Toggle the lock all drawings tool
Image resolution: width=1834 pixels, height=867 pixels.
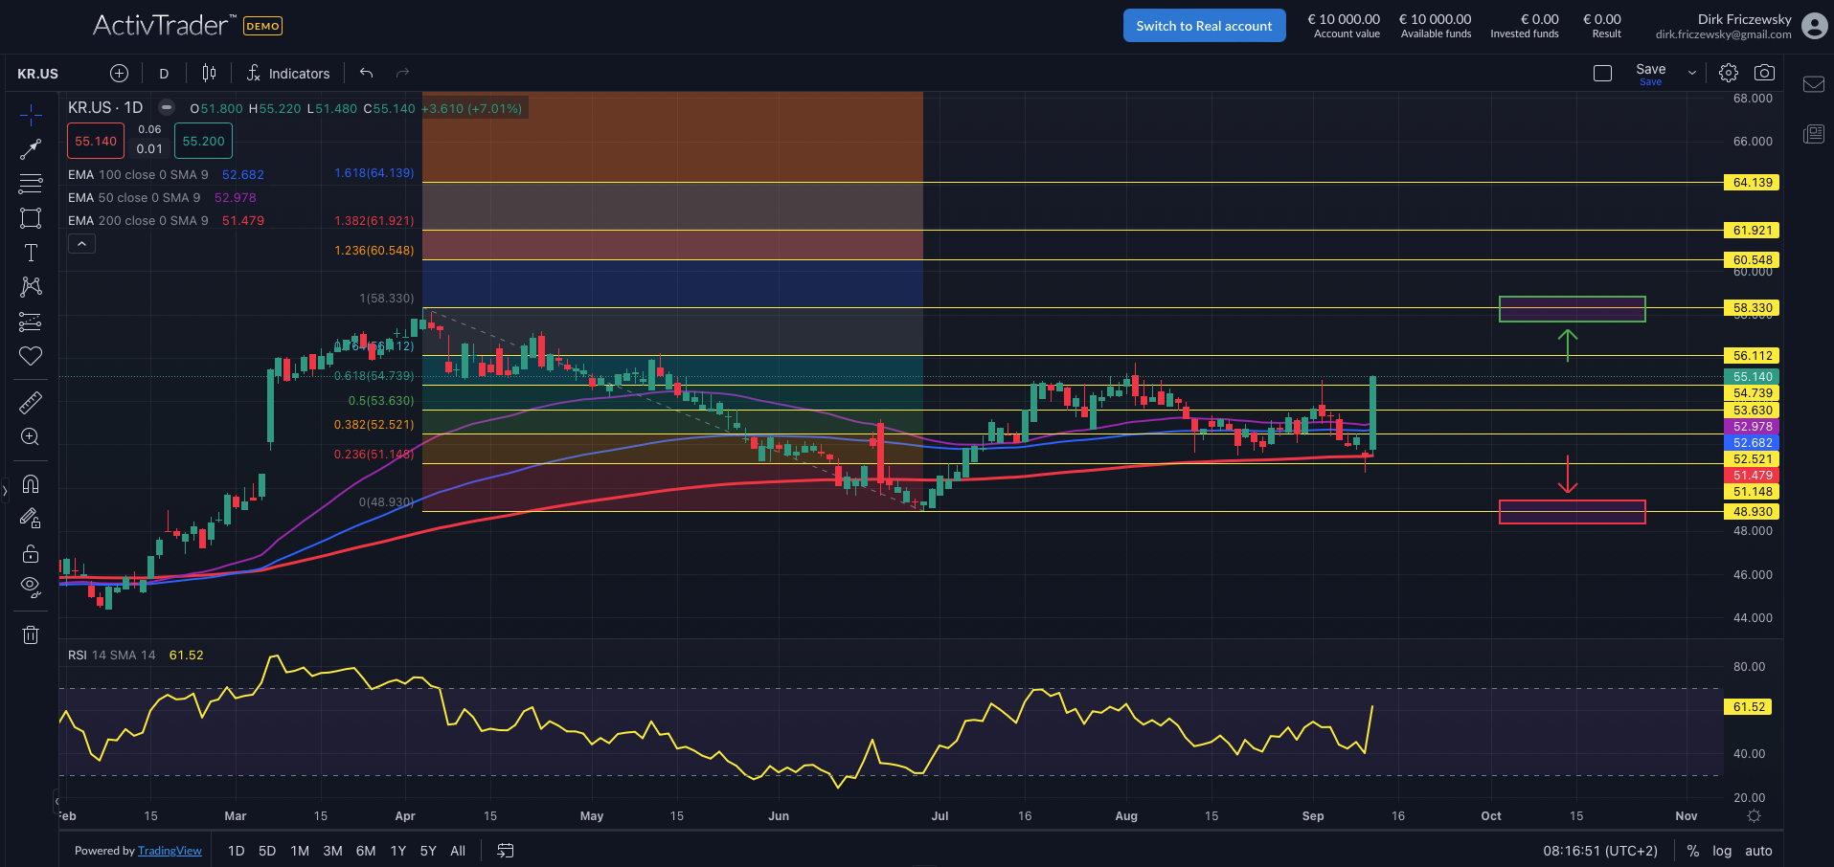[31, 553]
